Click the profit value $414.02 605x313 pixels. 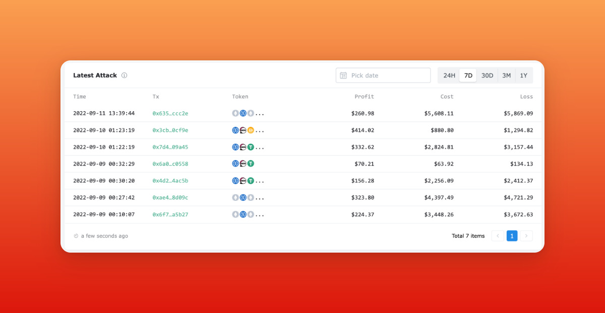362,130
